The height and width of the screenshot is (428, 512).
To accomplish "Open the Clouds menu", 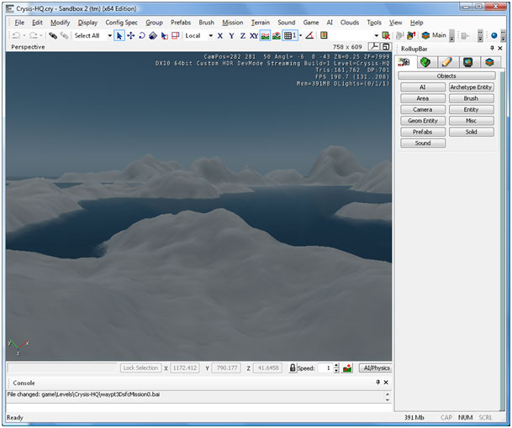I will tap(350, 23).
